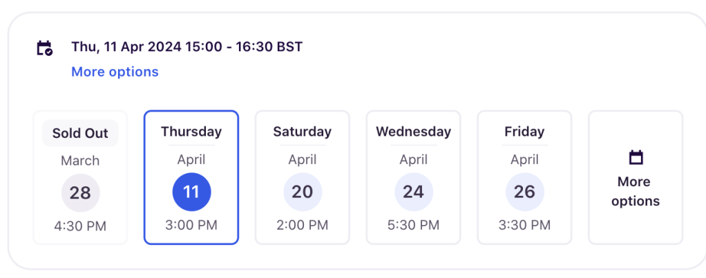This screenshot has width=706, height=278.
Task: Click the Friday card heading
Action: coord(524,131)
